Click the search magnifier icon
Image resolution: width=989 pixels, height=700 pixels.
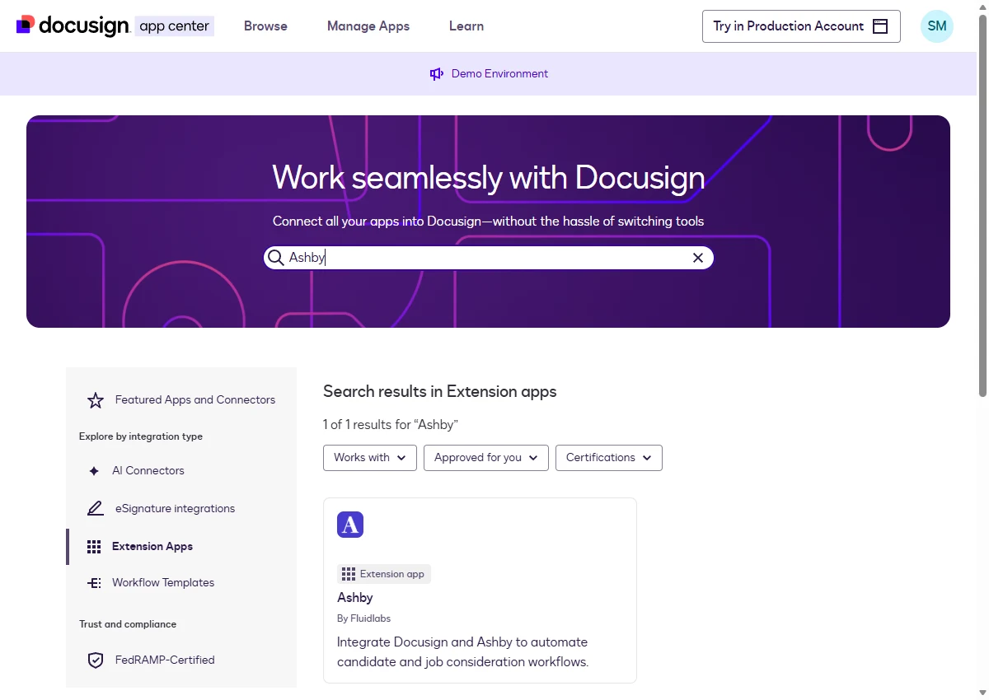[x=276, y=258]
